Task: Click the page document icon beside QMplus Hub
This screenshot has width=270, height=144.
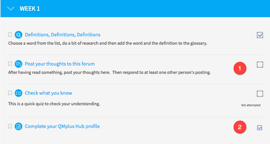Action: (x=19, y=126)
